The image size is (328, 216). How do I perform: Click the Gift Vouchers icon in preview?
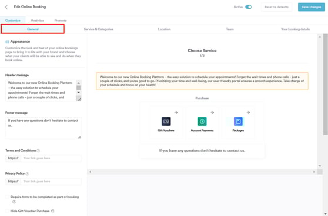pos(166,121)
